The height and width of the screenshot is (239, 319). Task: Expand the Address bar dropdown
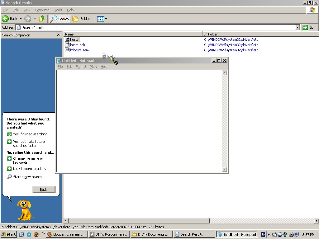pos(298,27)
